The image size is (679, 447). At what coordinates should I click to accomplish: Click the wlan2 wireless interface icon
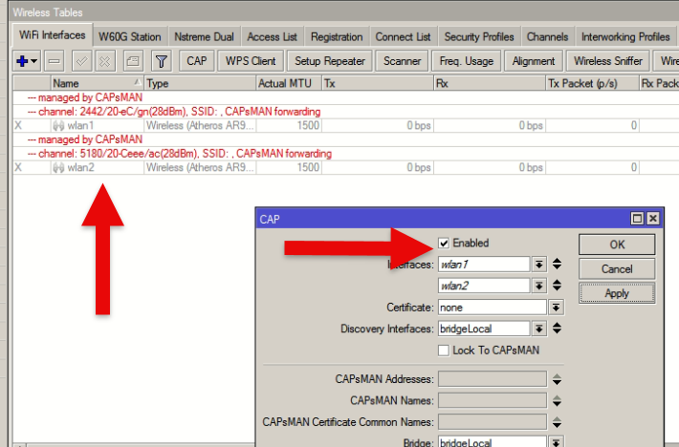click(58, 168)
